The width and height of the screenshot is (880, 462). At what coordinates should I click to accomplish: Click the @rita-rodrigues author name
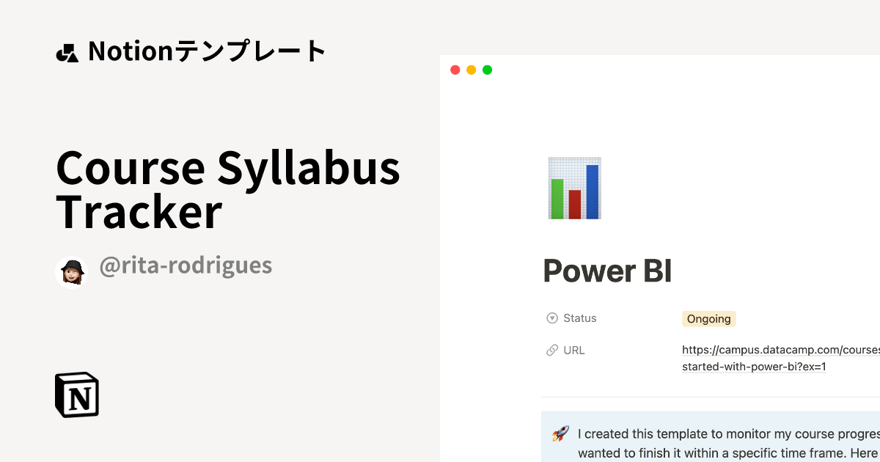click(x=186, y=265)
